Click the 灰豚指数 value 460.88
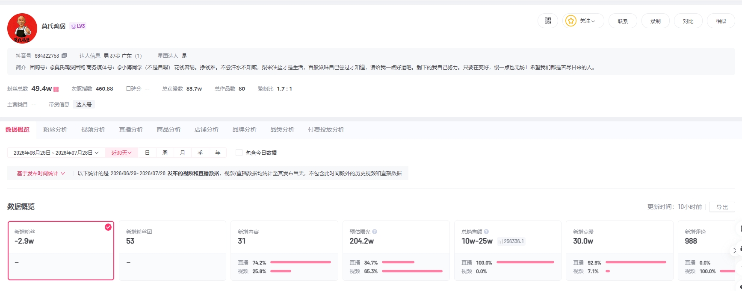Screen dimensions: 742x291 pos(104,89)
